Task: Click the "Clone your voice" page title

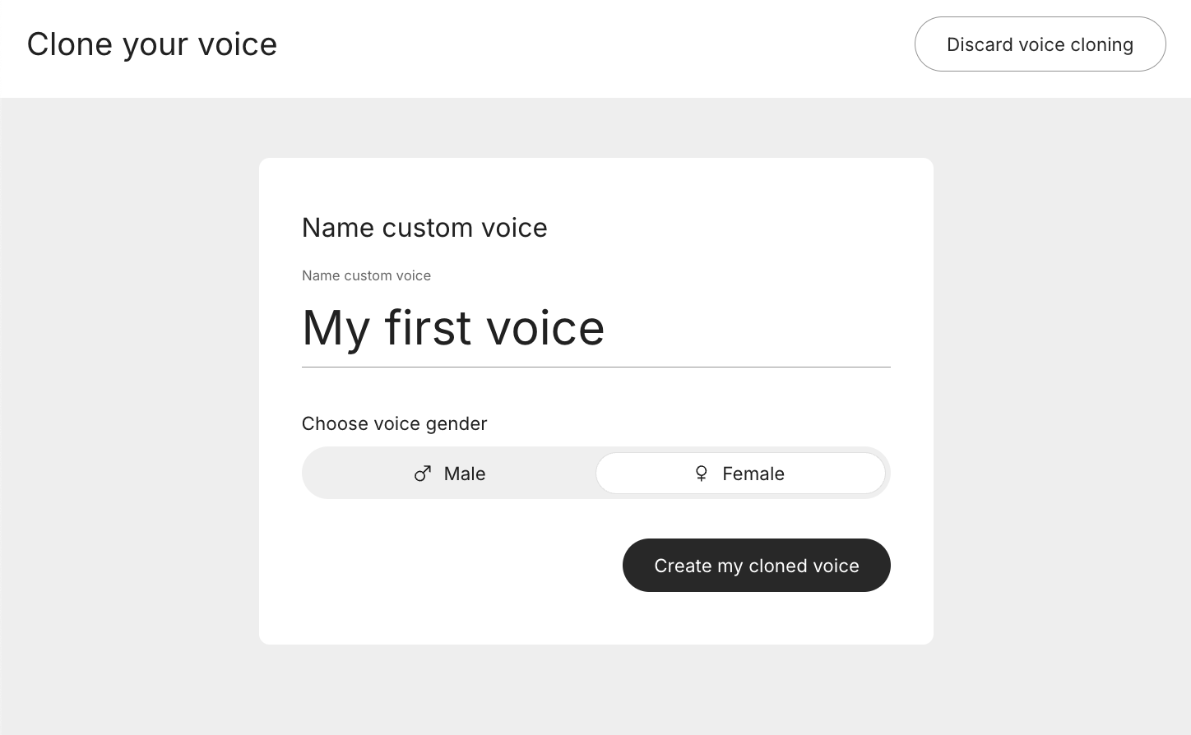Action: [152, 44]
